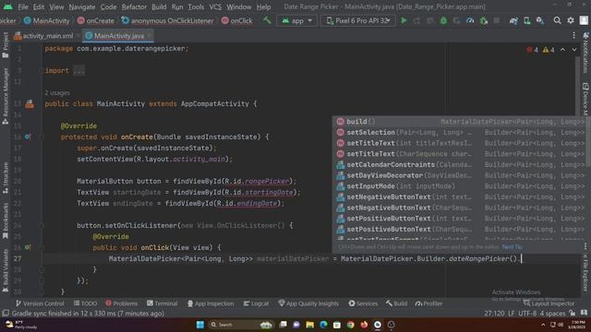Select the MainActivity.java tab
Viewport: 591px width, 332px height.
tap(119, 36)
